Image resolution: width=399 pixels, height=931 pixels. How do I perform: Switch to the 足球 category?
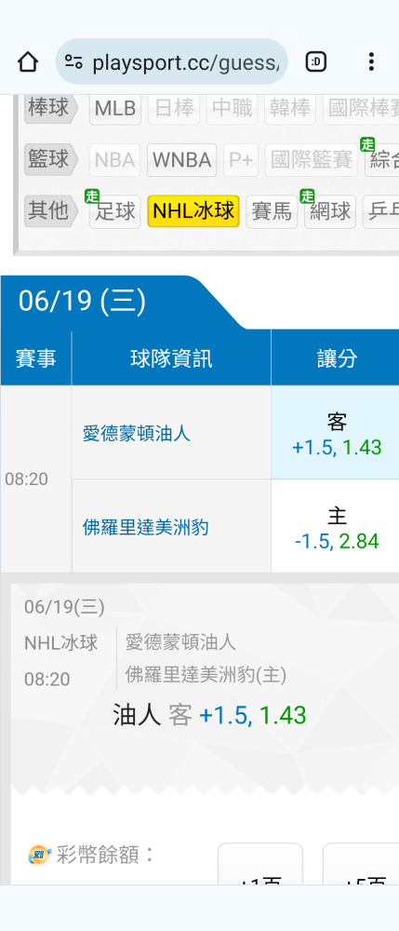point(115,211)
